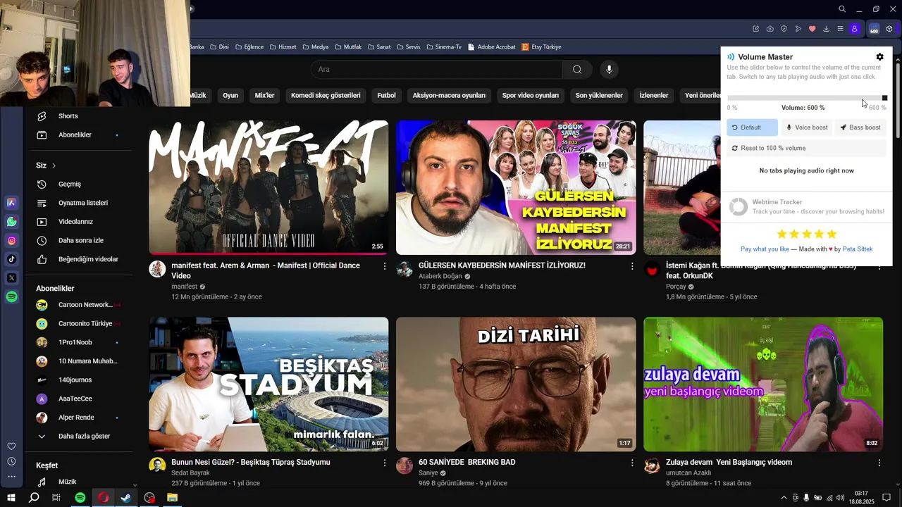Click Reset to 100 % volume
This screenshot has height=507, width=902.
pyautogui.click(x=806, y=148)
